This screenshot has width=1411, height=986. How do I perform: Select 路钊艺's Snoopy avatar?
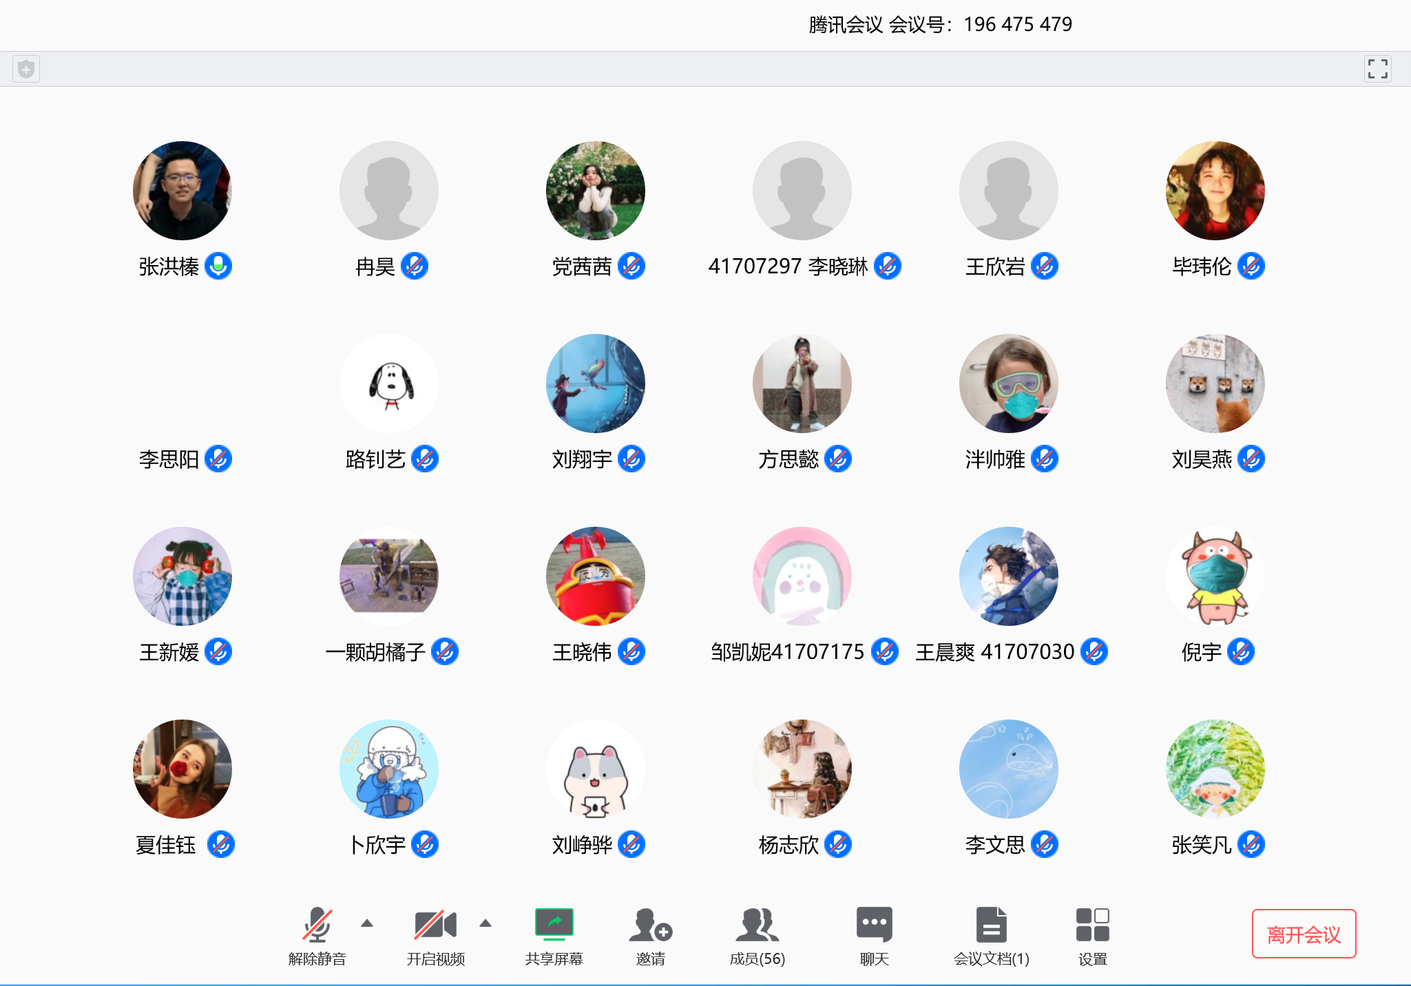point(389,384)
